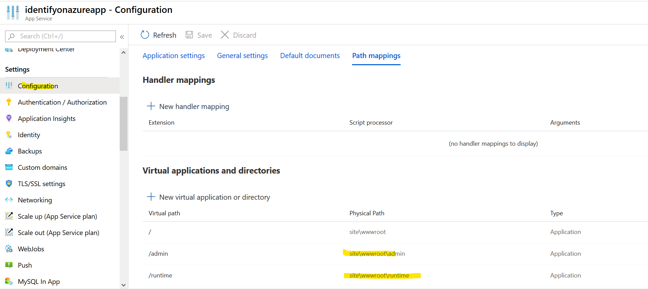Click the Scale up plan icon
Image resolution: width=648 pixels, height=289 pixels.
[x=9, y=216]
